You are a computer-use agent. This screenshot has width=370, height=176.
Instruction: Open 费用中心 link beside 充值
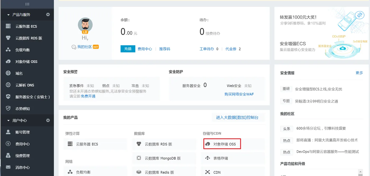tap(145, 49)
